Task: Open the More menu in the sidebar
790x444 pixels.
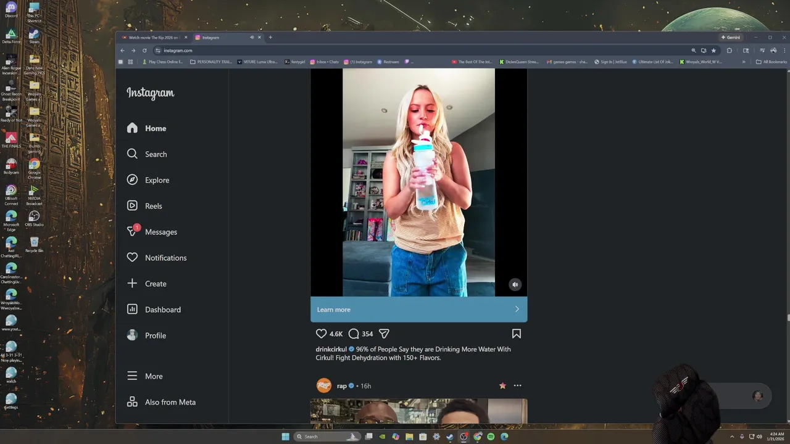Action: [x=145, y=376]
